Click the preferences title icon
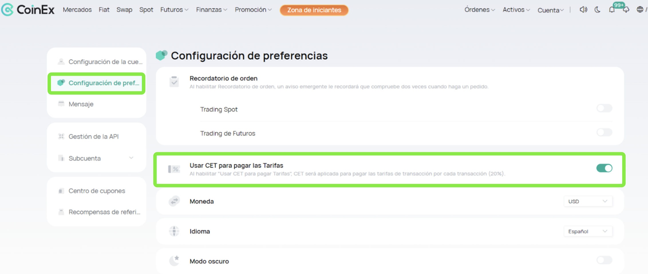 pyautogui.click(x=161, y=55)
